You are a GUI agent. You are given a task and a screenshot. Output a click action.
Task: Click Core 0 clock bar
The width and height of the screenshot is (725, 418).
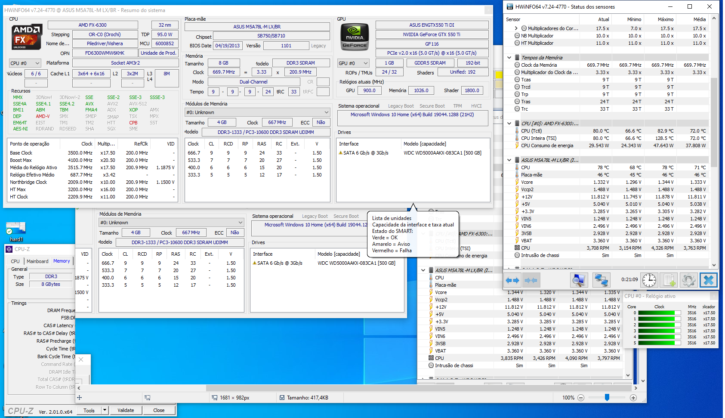coord(659,313)
